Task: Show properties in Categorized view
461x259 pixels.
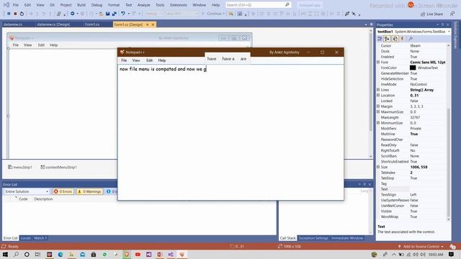Action: tap(380, 39)
